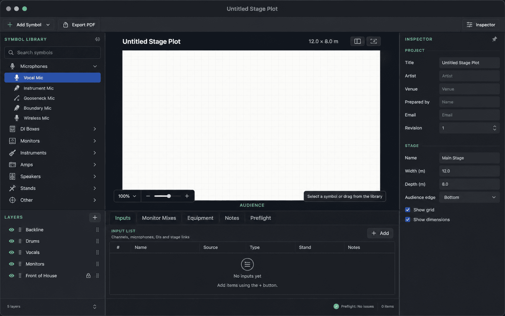505x316 pixels.
Task: Expand the Amps chevron
Action: (95, 165)
